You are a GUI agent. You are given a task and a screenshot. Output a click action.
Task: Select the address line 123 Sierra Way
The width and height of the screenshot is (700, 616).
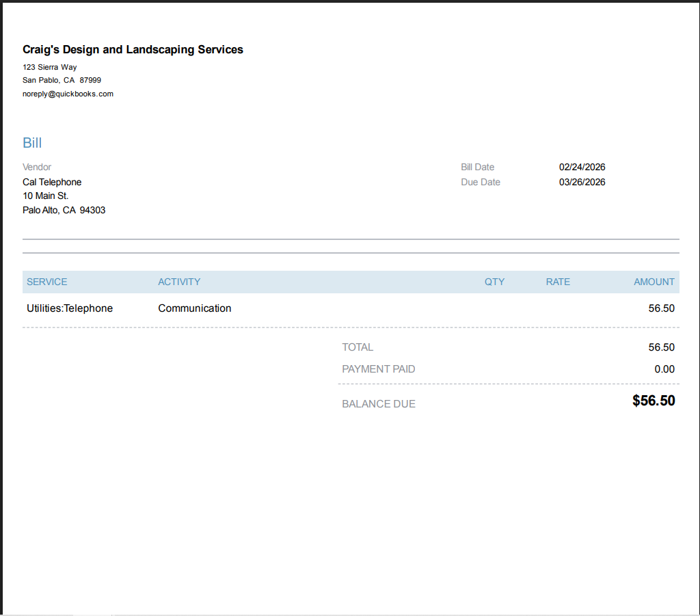[49, 67]
